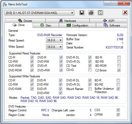Click the Nero InfoTool title bar icon
The width and height of the screenshot is (132, 124).
(5, 4)
